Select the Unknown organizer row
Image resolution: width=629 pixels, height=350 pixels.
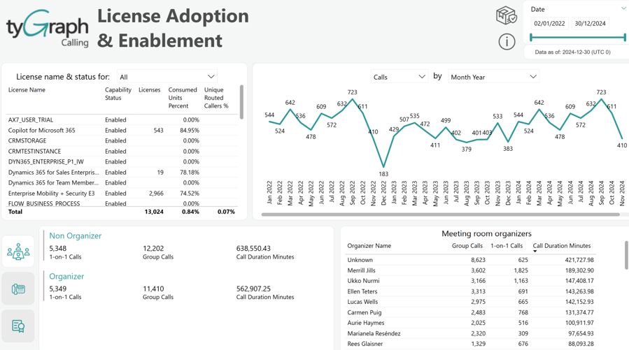471,260
